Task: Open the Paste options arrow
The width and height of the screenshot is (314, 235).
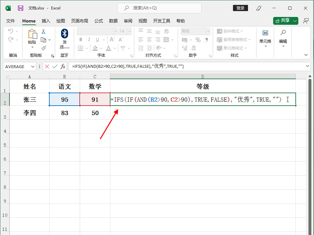Action: (32, 47)
